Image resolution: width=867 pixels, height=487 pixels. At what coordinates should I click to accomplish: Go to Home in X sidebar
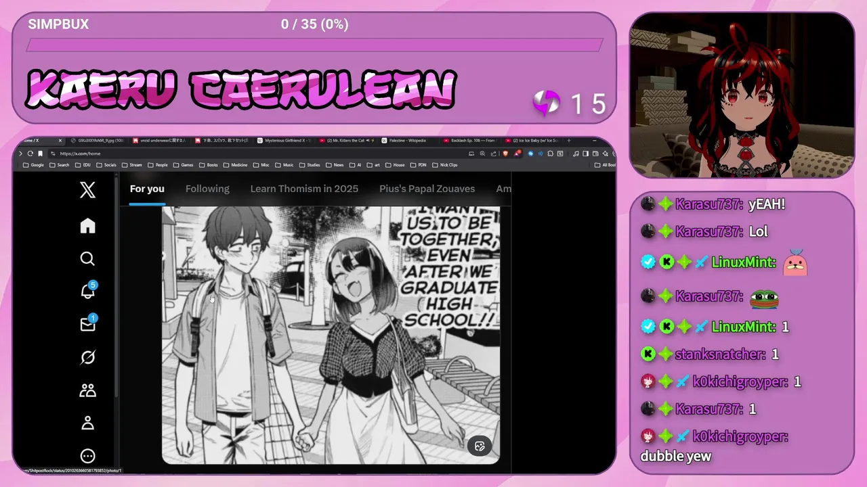pos(87,226)
